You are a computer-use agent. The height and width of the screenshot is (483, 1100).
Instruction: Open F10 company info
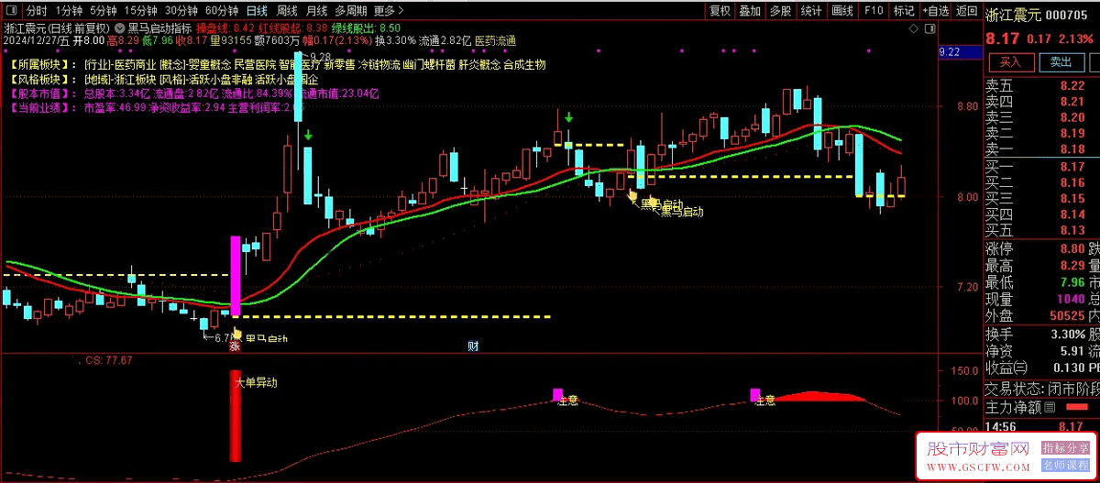pos(874,11)
